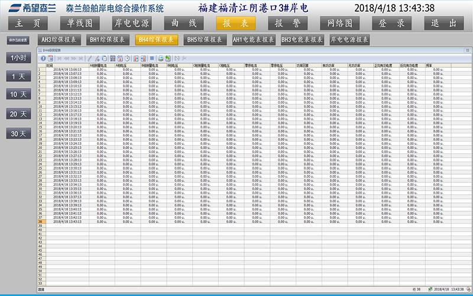The image size is (473, 296).
Task: Click the blue help question-mark icon
Action: [x=43, y=59]
